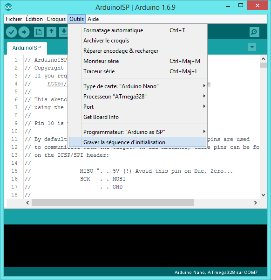This screenshot has height=280, width=271.
Task: Expand the Port submenu
Action: click(x=144, y=107)
